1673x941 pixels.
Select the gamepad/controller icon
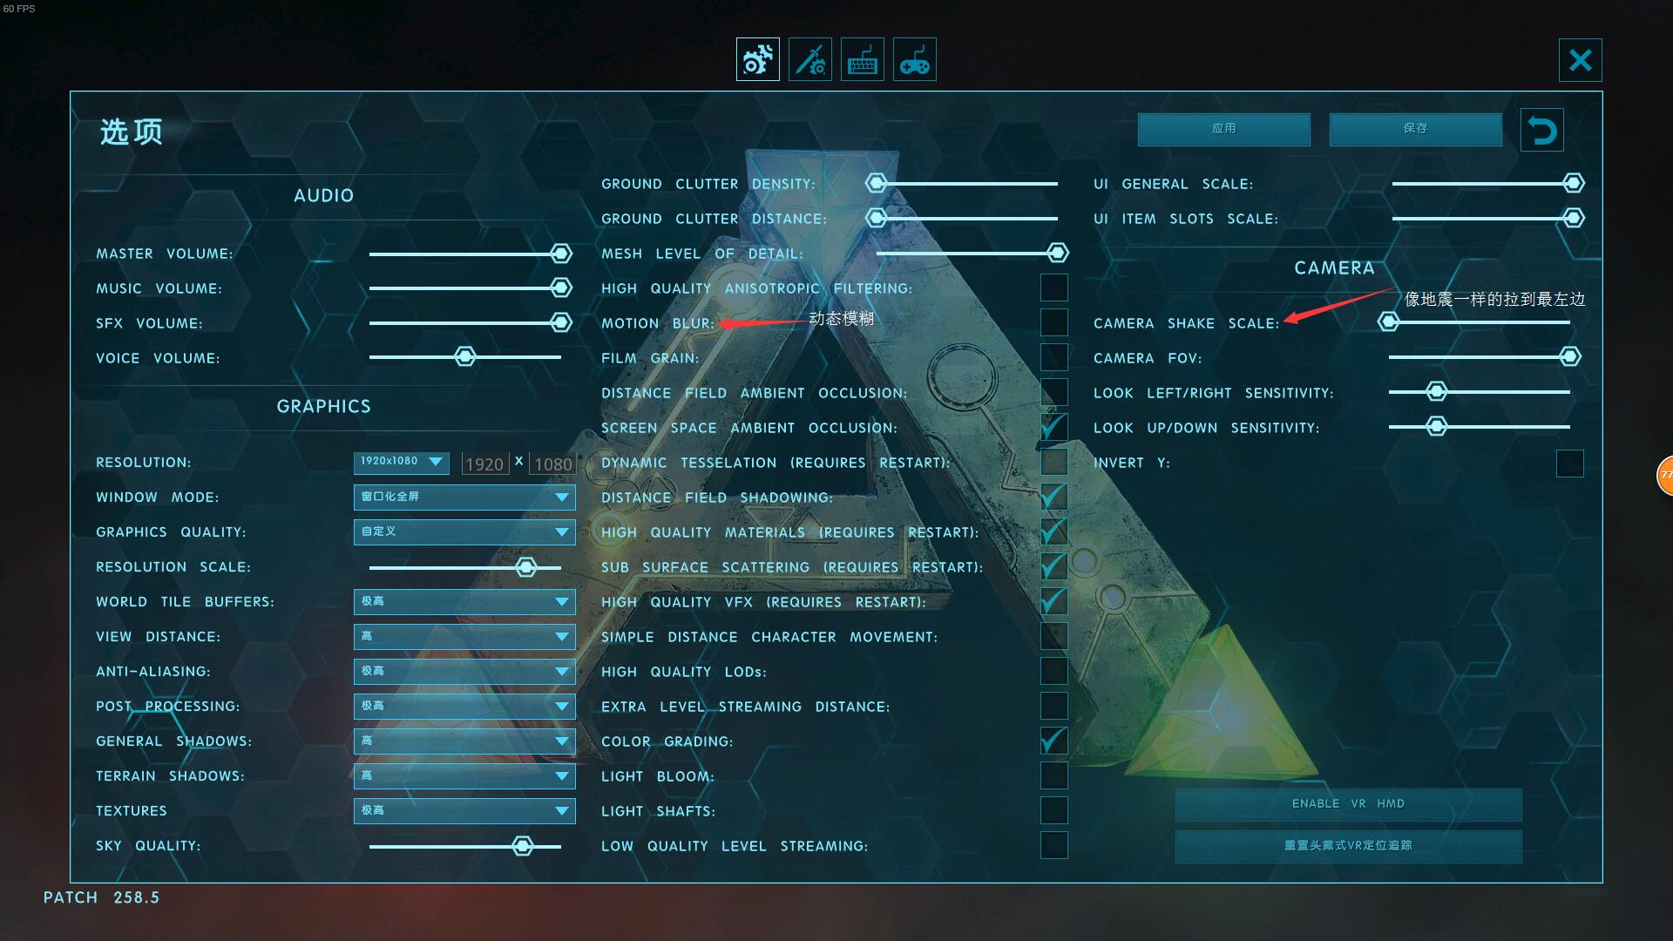pos(917,60)
